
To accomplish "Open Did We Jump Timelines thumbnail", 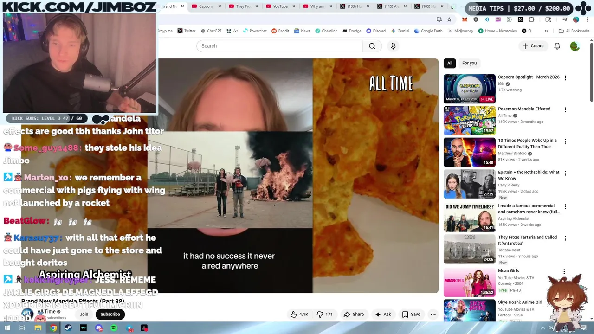I will [x=469, y=217].
